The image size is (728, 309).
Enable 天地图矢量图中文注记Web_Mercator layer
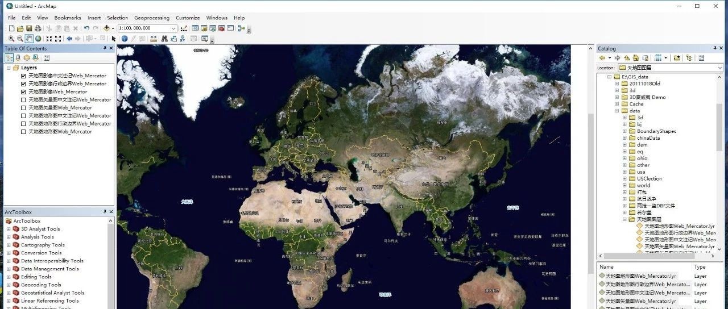pos(23,99)
